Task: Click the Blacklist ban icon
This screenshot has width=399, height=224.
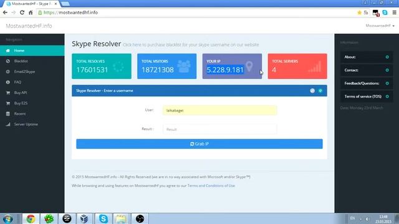Action: [x=8, y=61]
